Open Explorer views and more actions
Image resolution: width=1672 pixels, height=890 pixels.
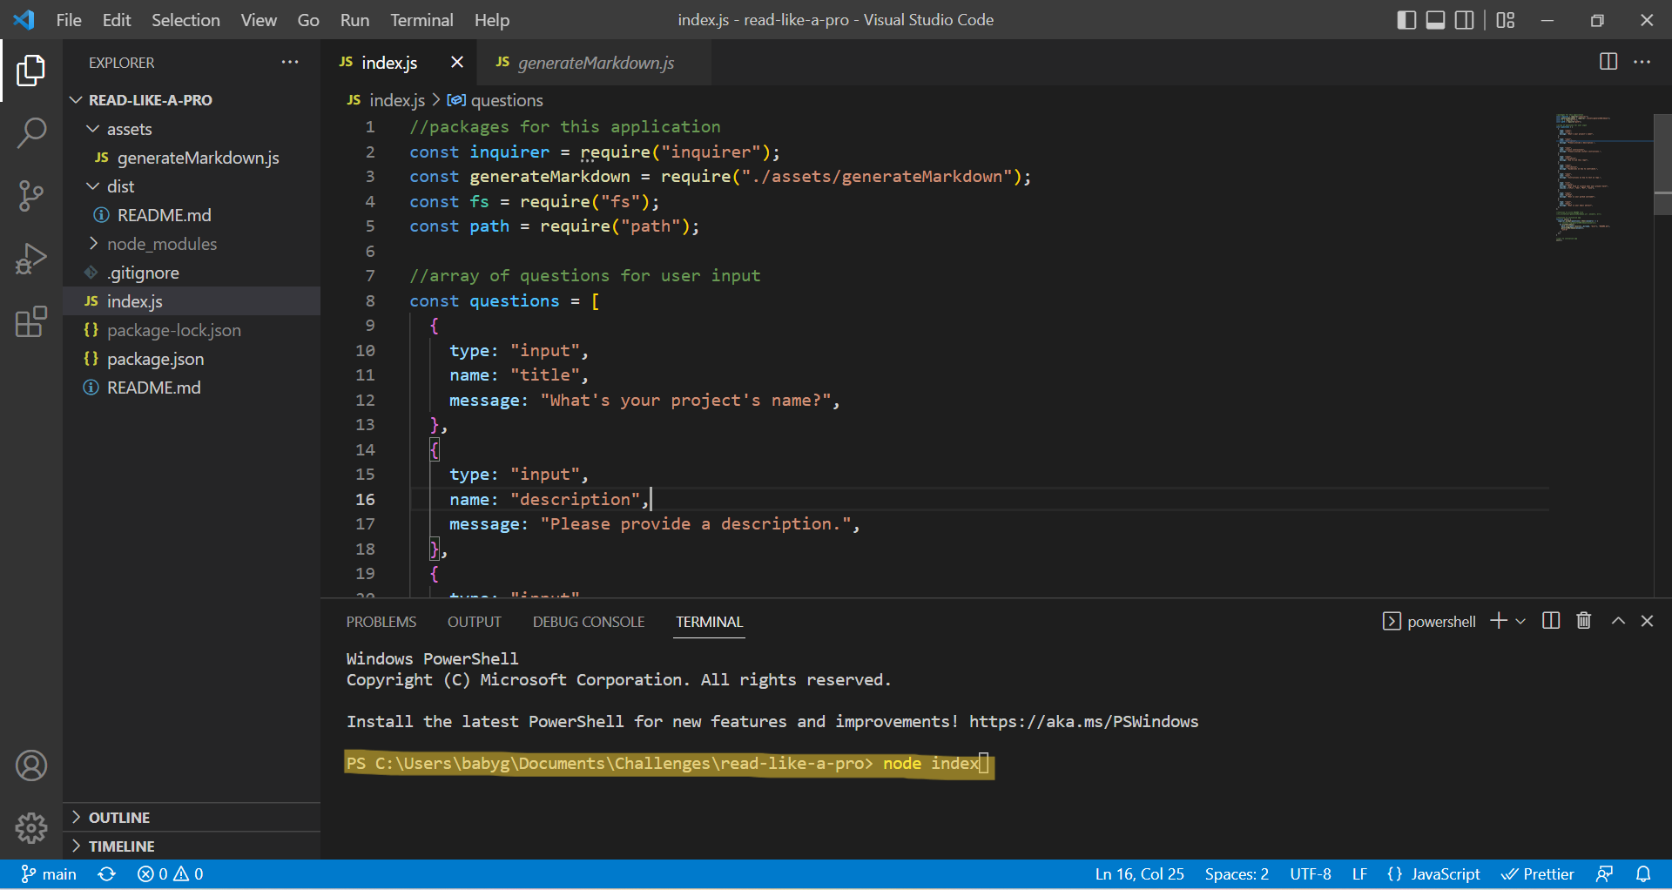[x=290, y=63]
